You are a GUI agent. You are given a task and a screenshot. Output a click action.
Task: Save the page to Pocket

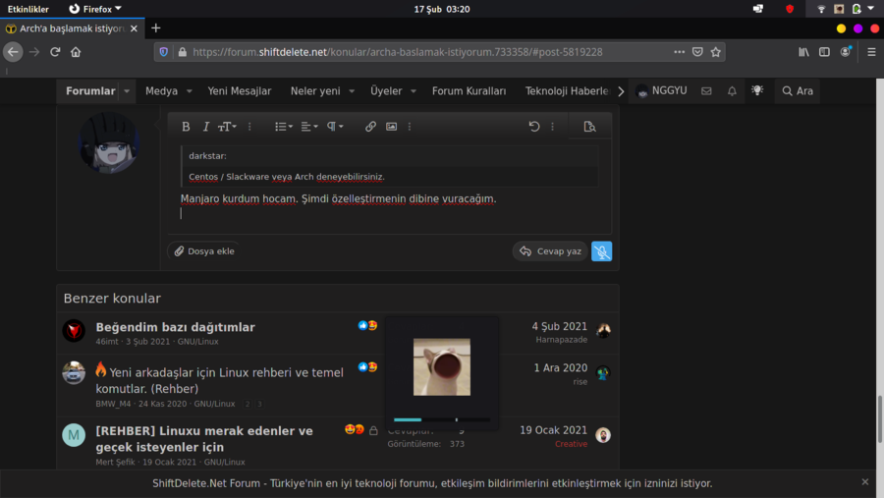697,52
